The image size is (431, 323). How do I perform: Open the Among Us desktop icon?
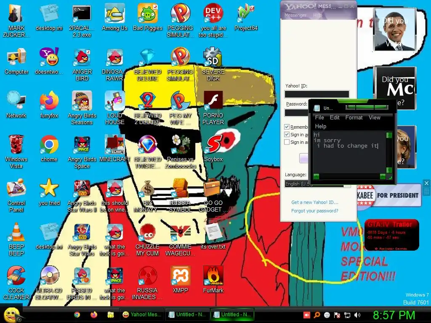114,17
